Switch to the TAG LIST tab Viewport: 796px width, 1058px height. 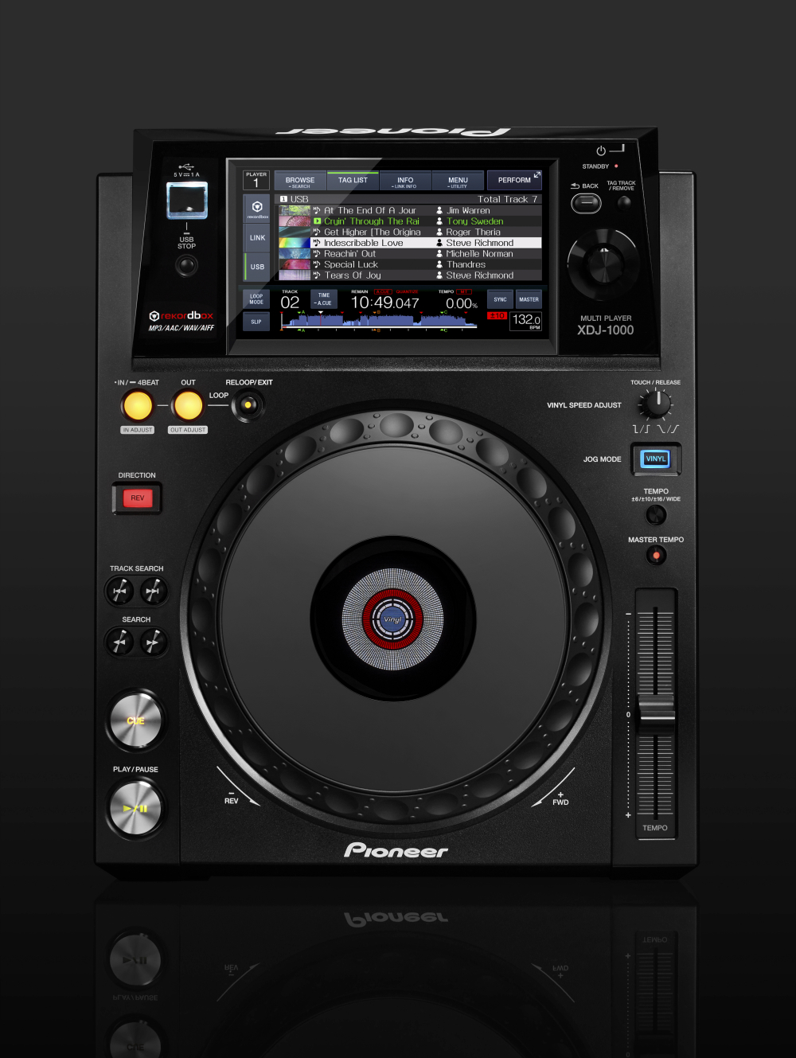tap(353, 181)
